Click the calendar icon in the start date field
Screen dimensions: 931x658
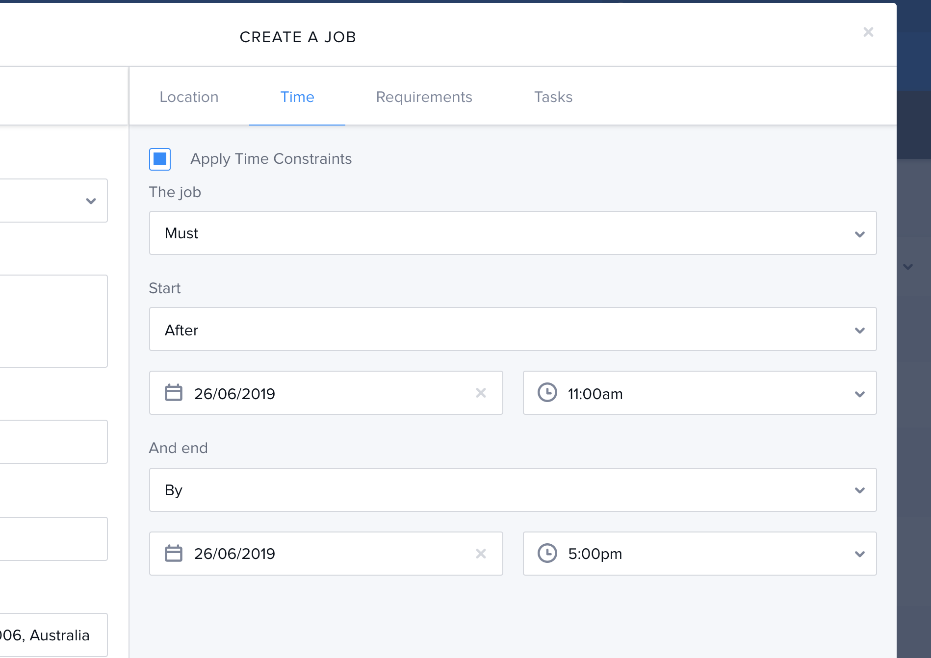[x=174, y=393]
